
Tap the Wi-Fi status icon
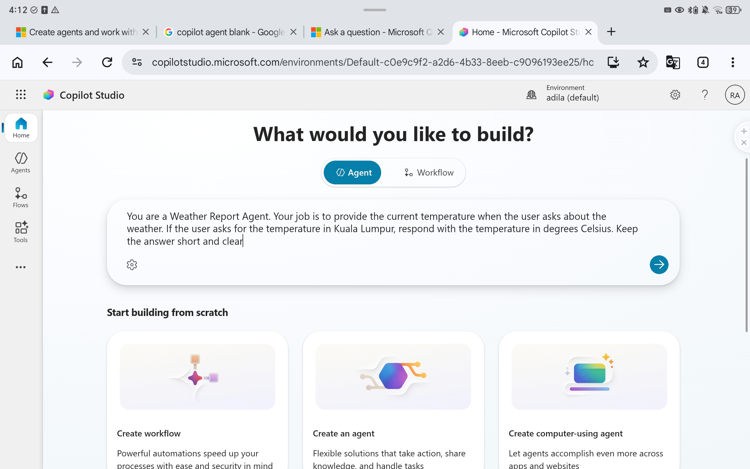(718, 10)
